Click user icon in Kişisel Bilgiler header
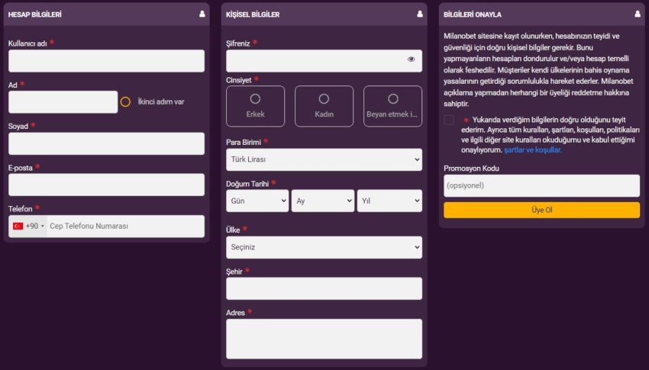This screenshot has height=370, width=649. (420, 14)
